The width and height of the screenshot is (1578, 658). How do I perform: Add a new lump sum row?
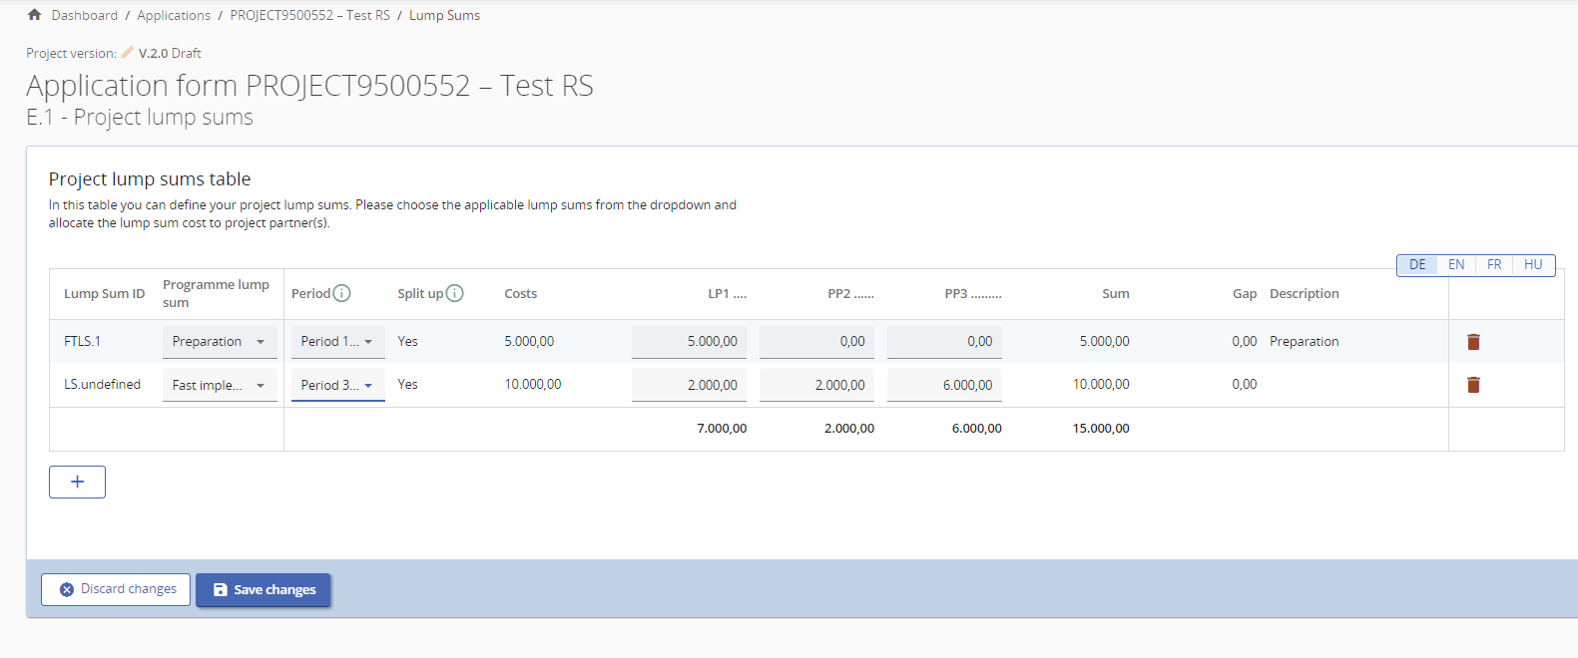tap(77, 482)
